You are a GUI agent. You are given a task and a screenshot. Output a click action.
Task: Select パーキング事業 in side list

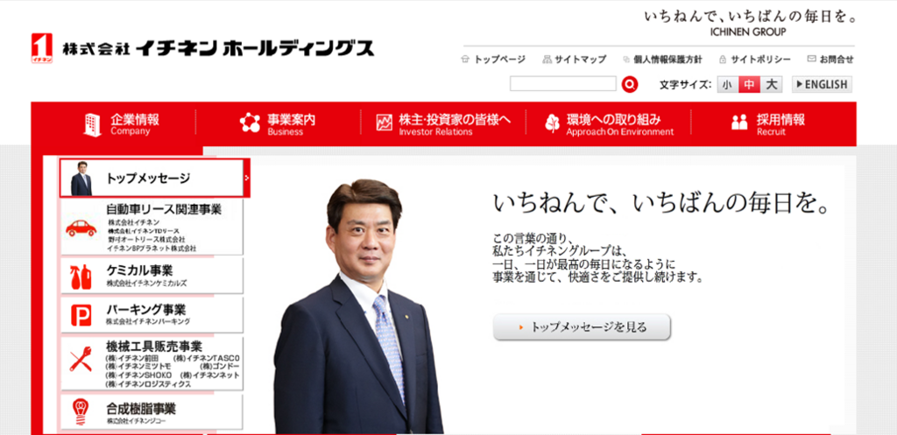tap(152, 314)
